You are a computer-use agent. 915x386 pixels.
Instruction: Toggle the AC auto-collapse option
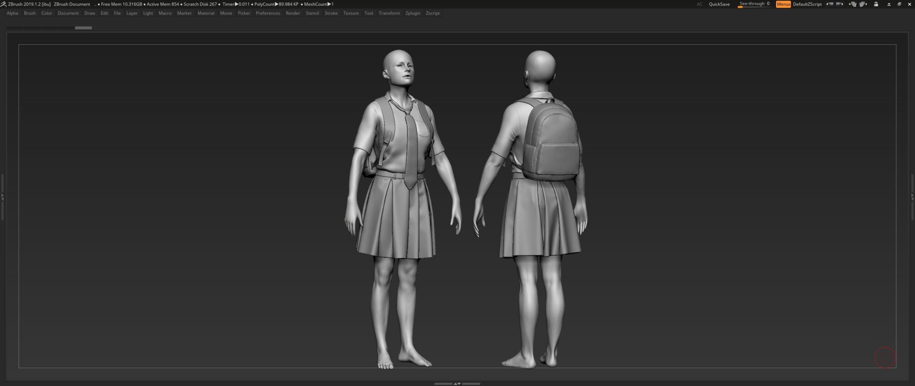[700, 4]
